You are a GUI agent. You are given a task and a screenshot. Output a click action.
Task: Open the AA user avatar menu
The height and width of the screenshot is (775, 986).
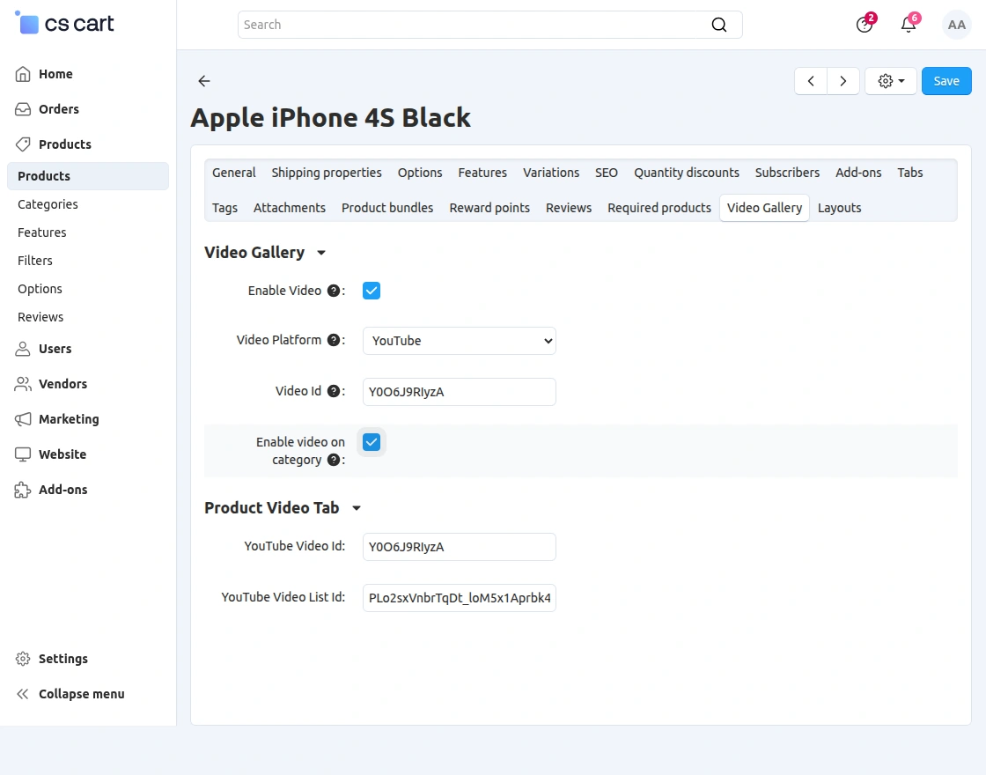coord(956,25)
